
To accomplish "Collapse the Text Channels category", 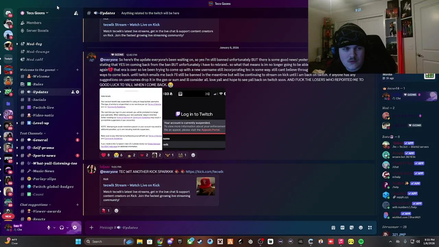I will [33, 133].
